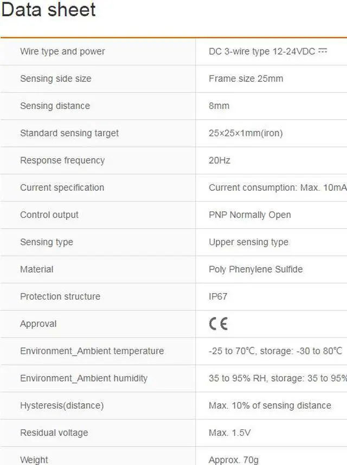The height and width of the screenshot is (465, 347).
Task: Click the '25×25×1mm(iron)' target value
Action: 246,133
